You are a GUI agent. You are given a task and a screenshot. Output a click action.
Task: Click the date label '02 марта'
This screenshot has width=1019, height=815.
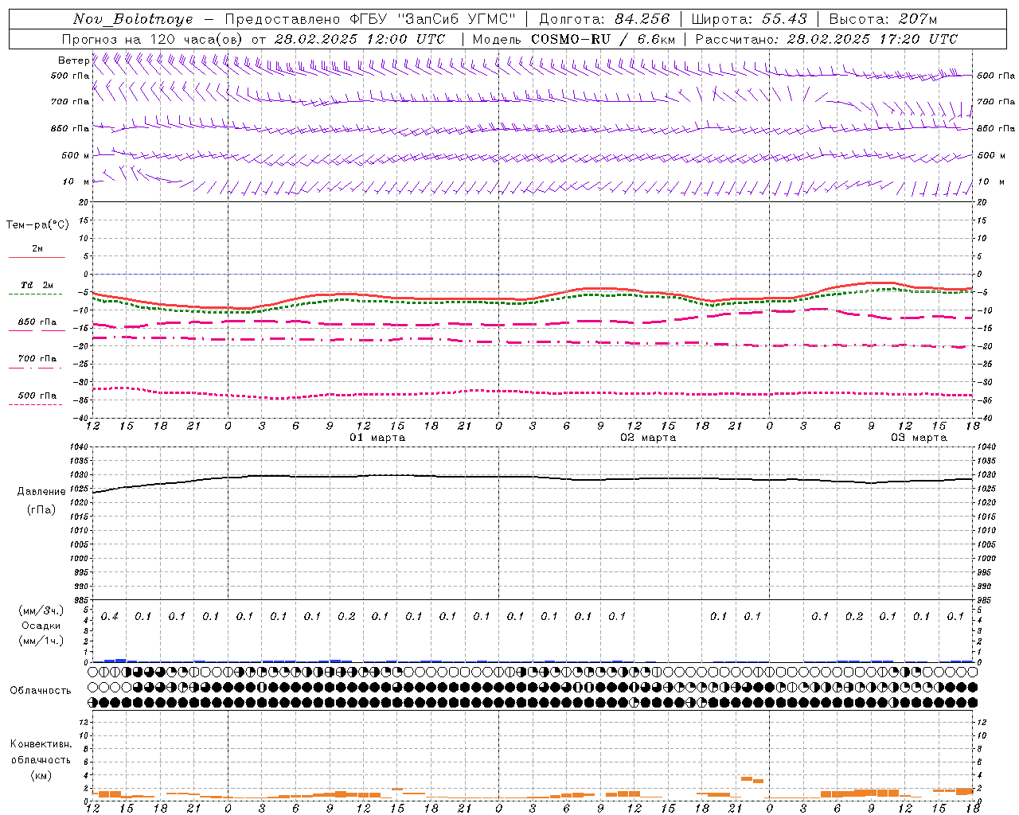click(x=648, y=438)
